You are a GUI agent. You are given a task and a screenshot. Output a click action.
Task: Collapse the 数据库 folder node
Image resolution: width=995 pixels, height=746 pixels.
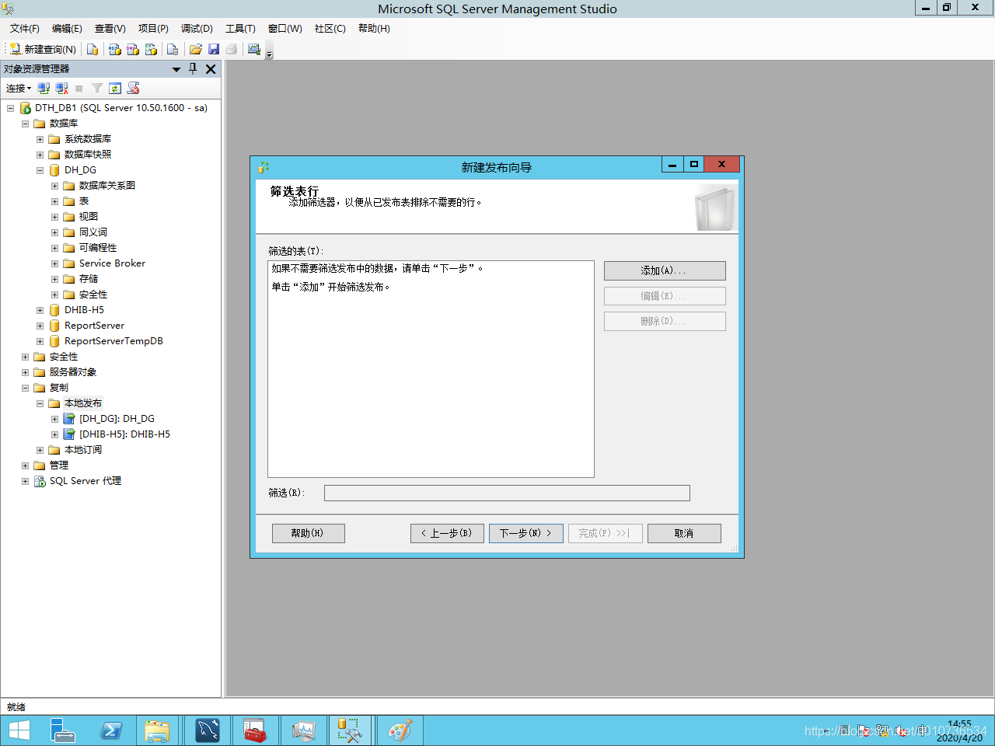[x=25, y=124]
